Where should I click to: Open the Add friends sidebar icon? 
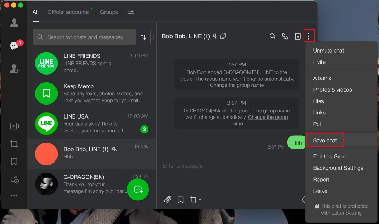point(14,69)
